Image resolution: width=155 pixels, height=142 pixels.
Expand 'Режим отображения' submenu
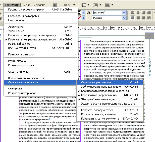click(x=41, y=65)
